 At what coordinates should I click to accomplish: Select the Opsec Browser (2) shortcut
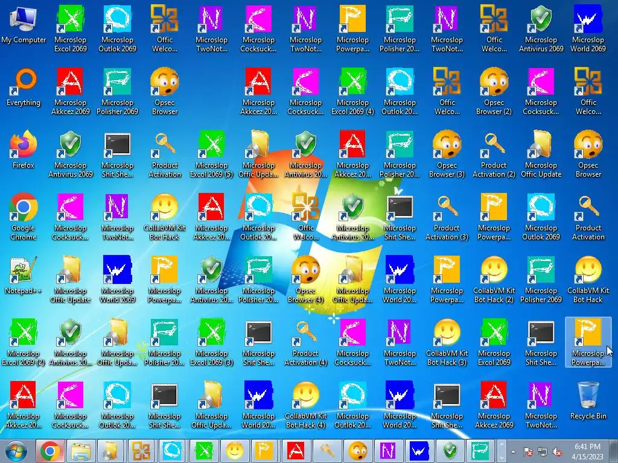click(x=494, y=92)
